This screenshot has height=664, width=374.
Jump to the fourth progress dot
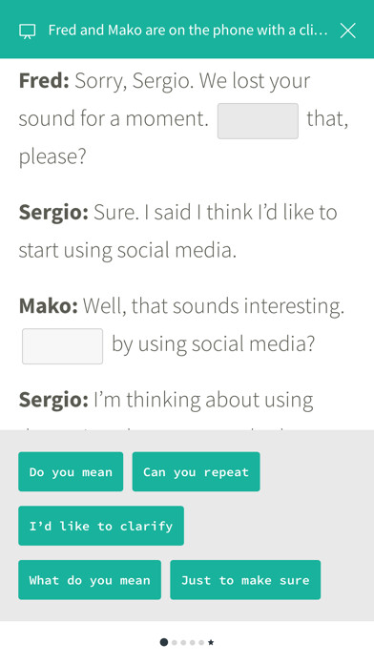[193, 642]
